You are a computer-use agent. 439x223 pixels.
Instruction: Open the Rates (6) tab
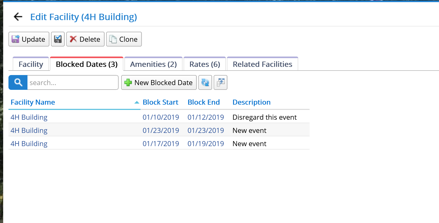tap(204, 64)
